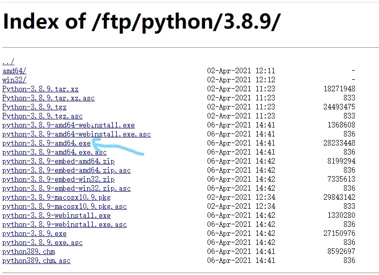This screenshot has height=275, width=379.
Task: Click python-3.8.9-embed-amd64.zip.asc link
Action: tap(66, 170)
